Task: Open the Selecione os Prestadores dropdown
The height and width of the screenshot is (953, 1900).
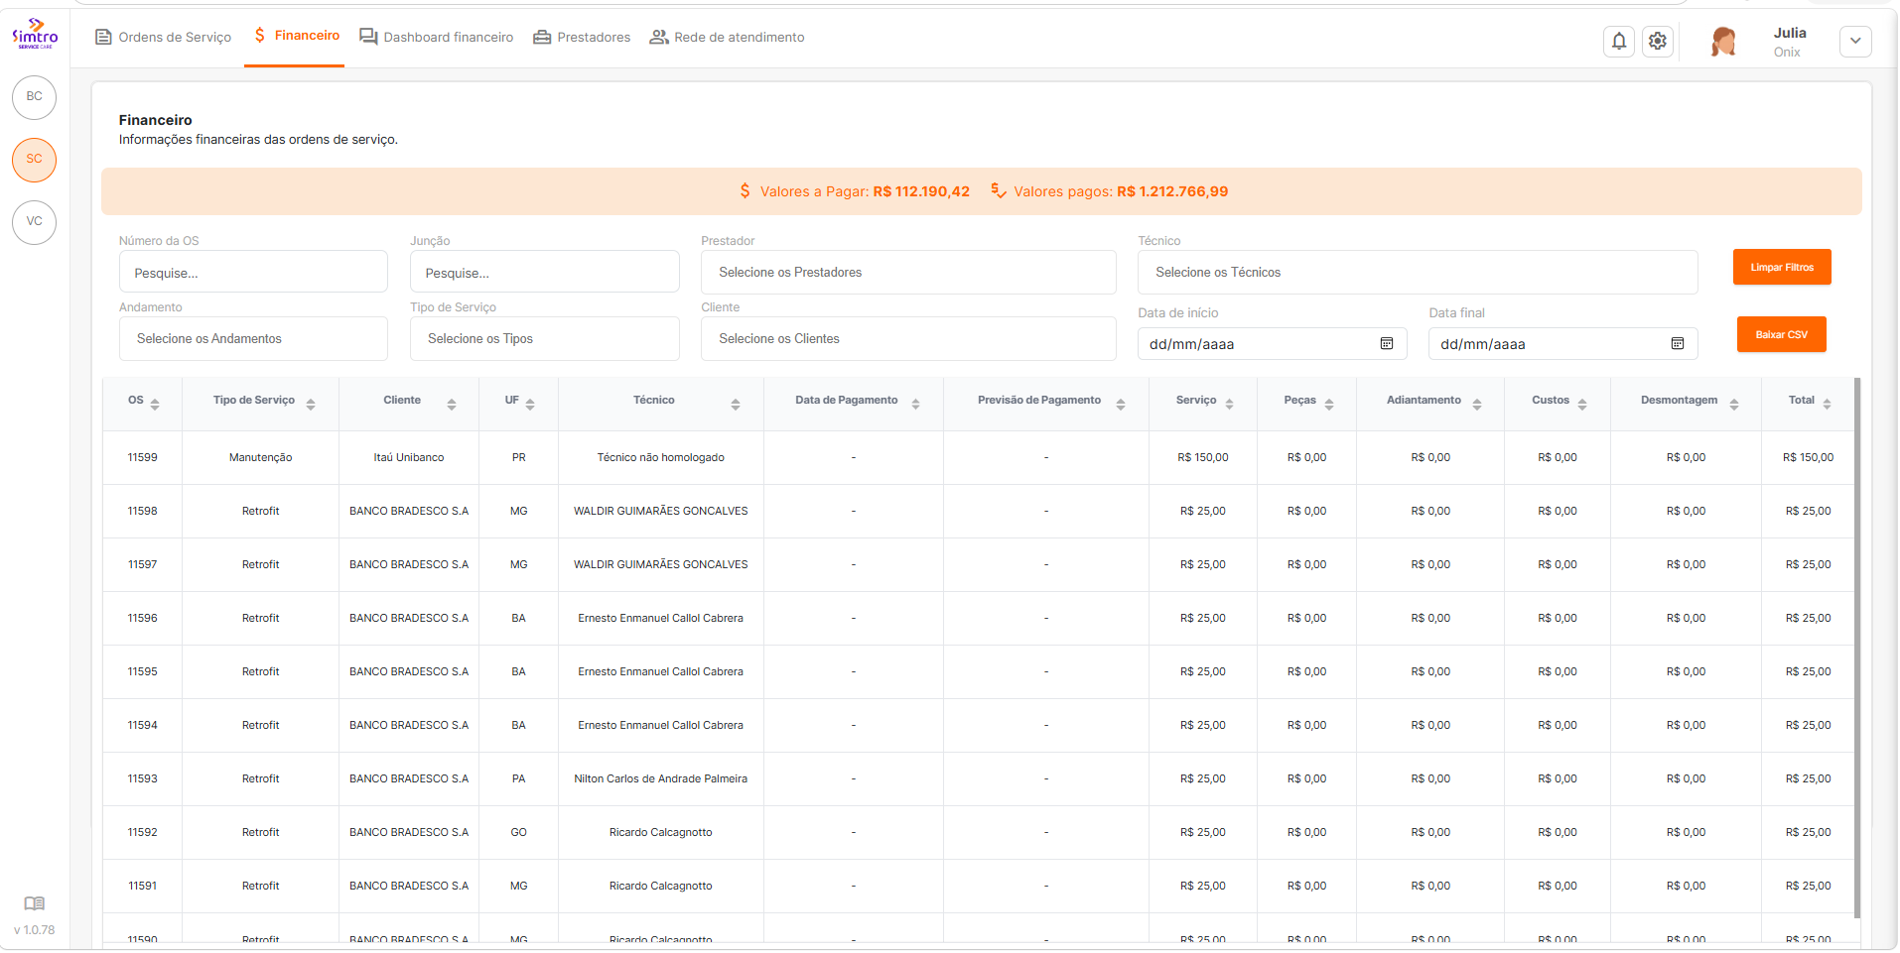Action: point(908,272)
